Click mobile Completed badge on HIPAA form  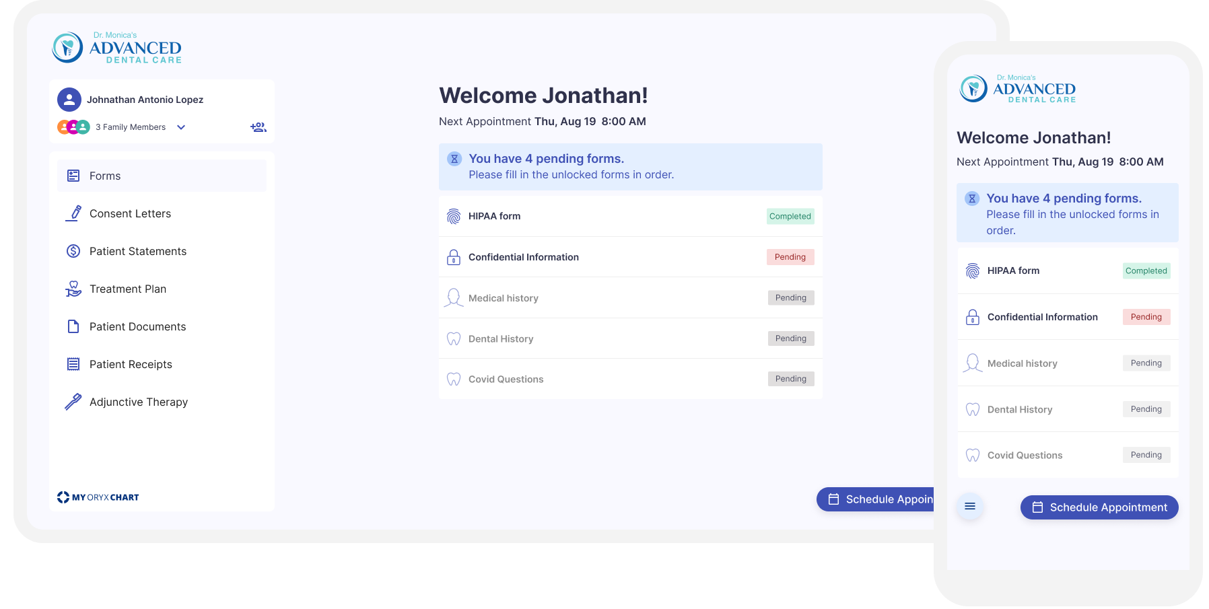[x=1146, y=271]
